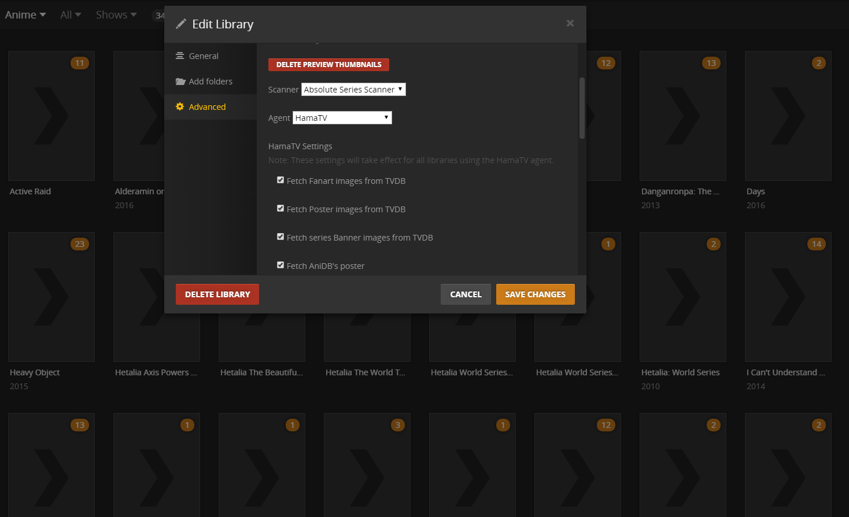Click the dialog's vertical scrollbar thumb

point(582,108)
